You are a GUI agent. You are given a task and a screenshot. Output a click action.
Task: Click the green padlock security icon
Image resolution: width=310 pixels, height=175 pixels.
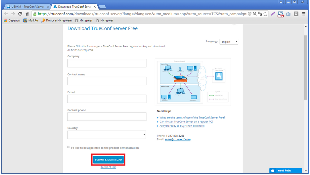35,14
